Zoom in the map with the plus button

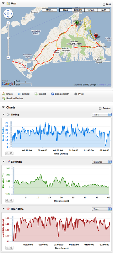click(x=8, y=23)
